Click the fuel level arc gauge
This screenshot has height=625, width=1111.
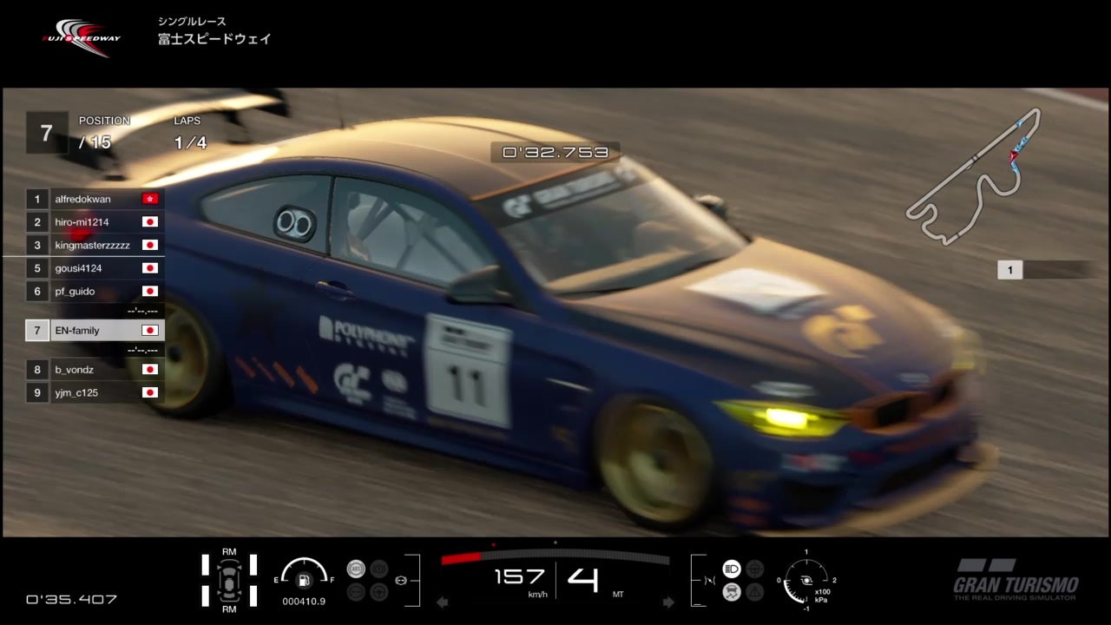pyautogui.click(x=305, y=569)
